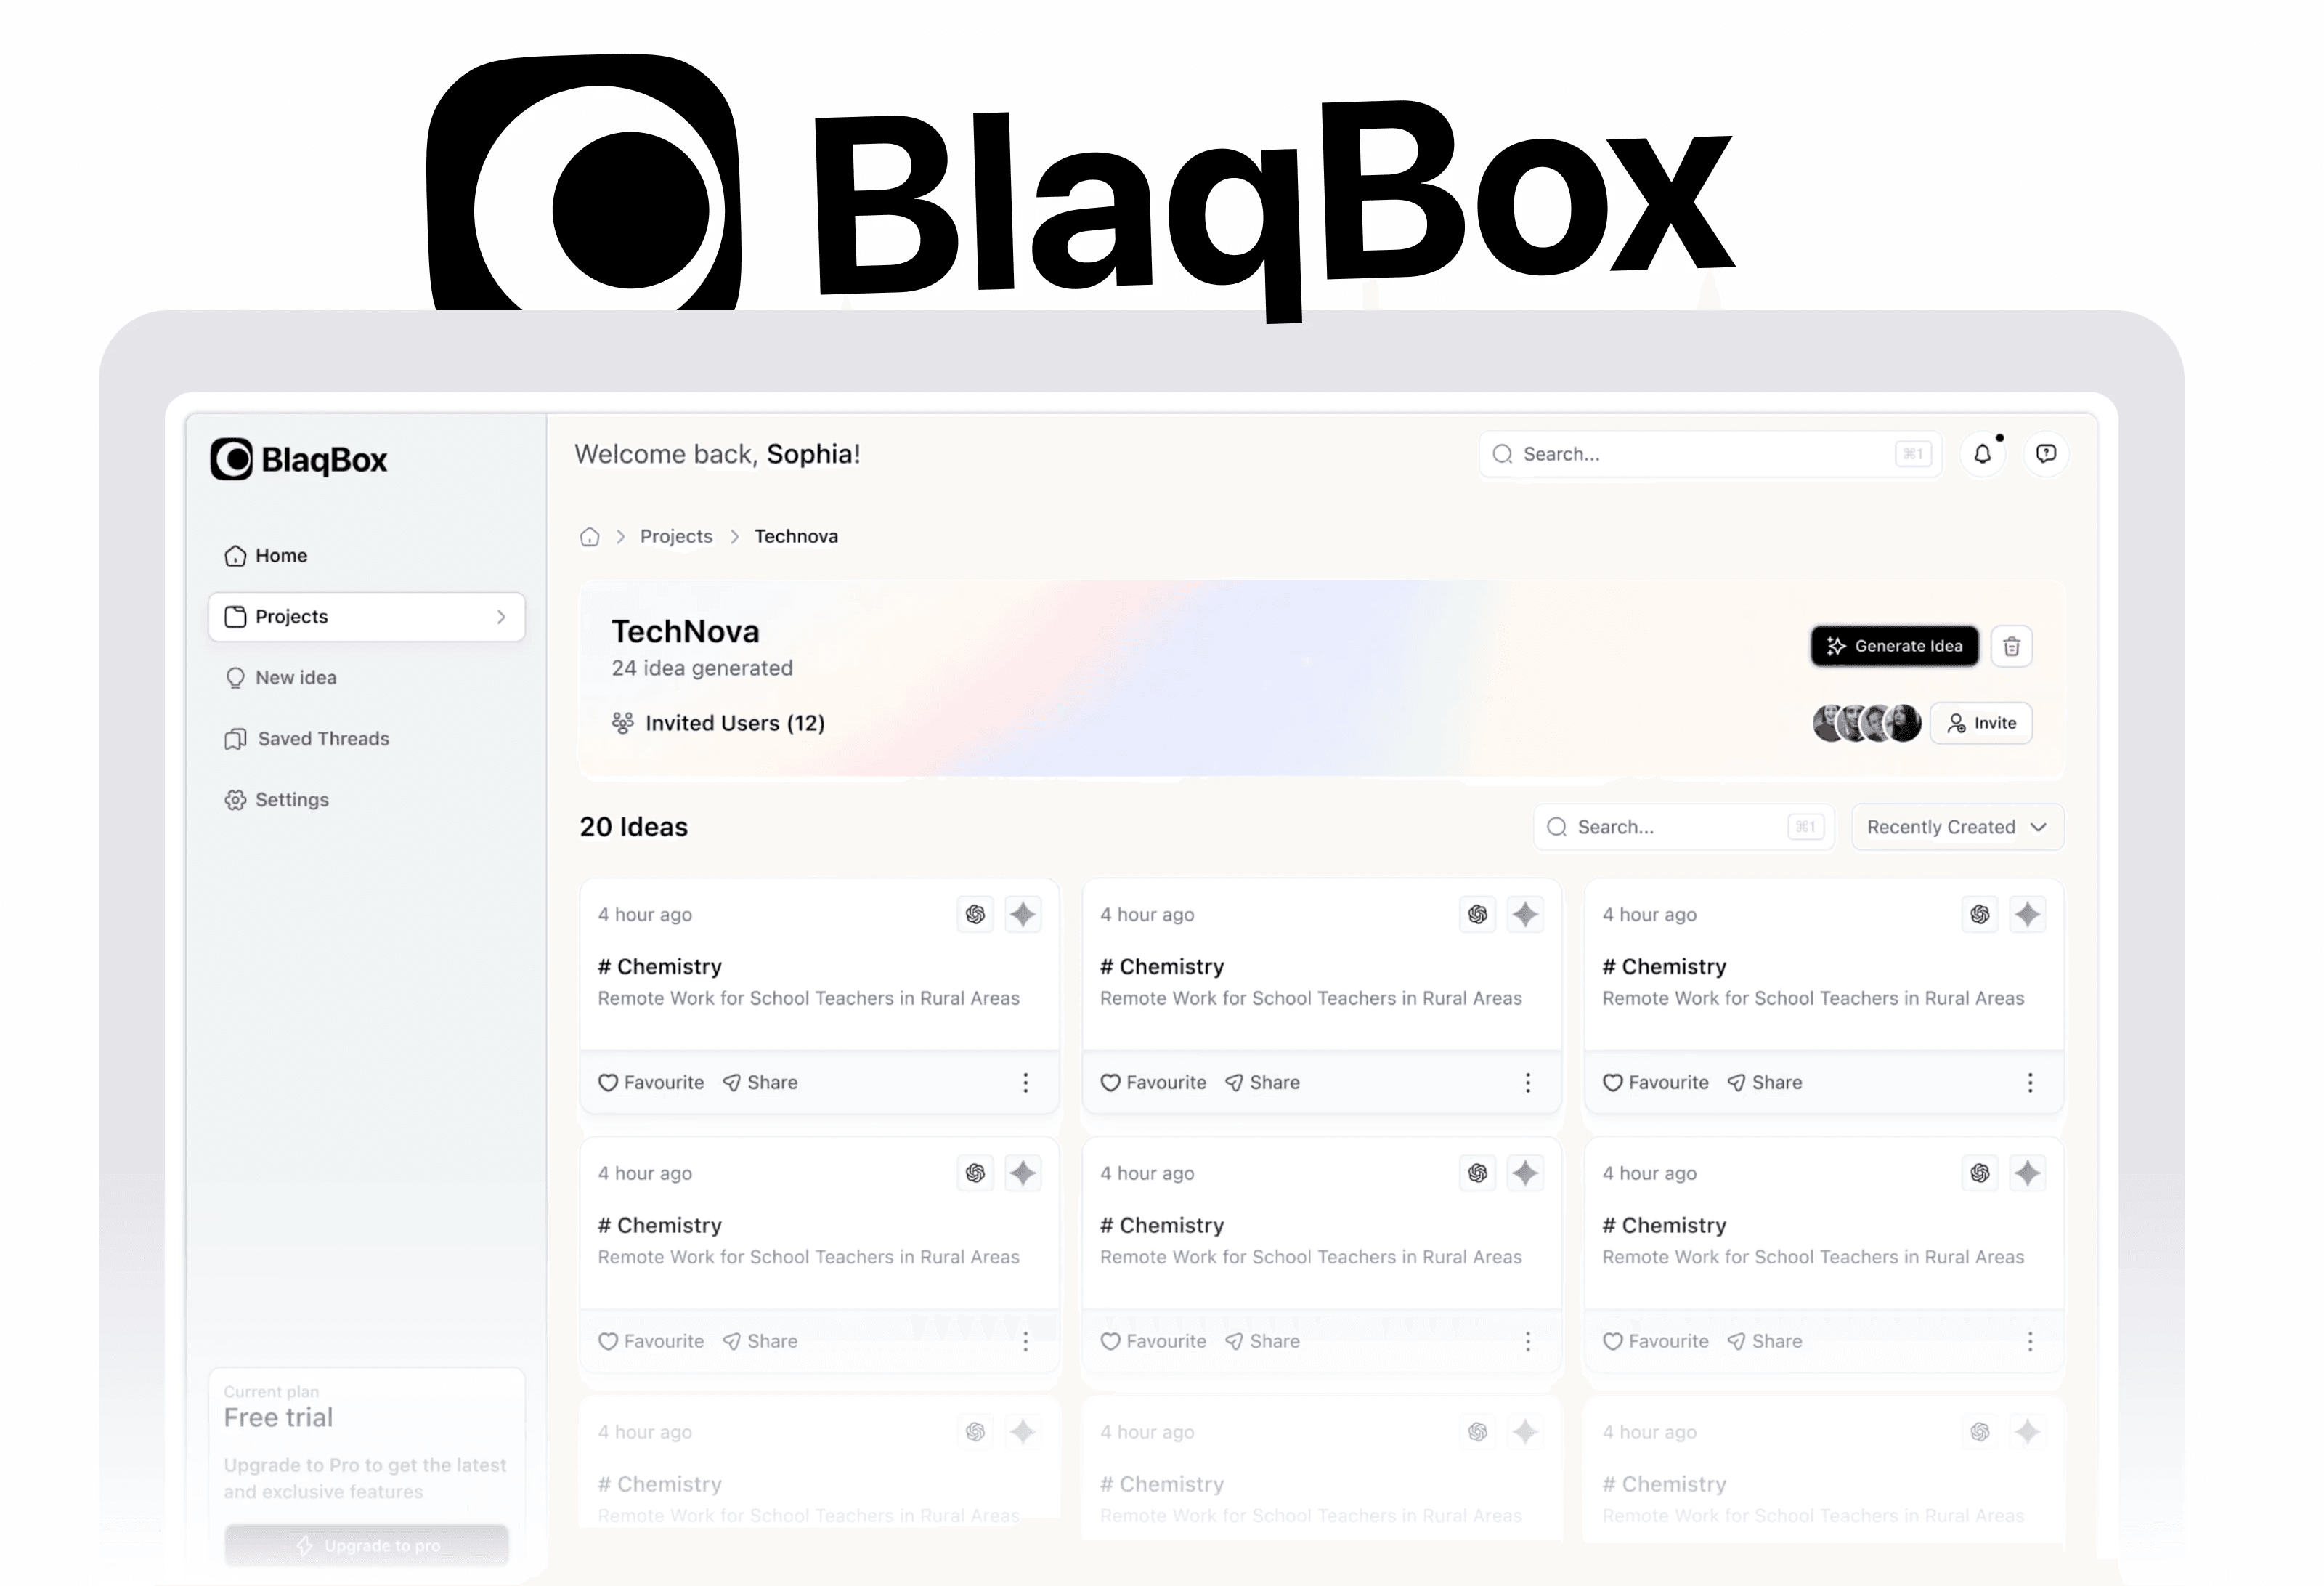Click invited users avatar group

coord(1866,724)
